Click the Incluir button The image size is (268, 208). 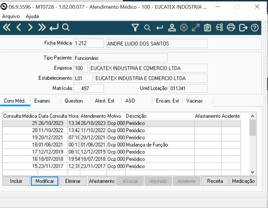click(16, 181)
